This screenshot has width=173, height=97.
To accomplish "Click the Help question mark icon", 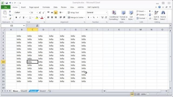I will 159,7.
